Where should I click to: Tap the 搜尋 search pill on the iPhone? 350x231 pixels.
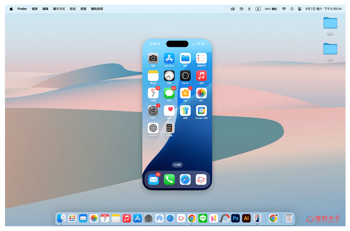tap(177, 165)
